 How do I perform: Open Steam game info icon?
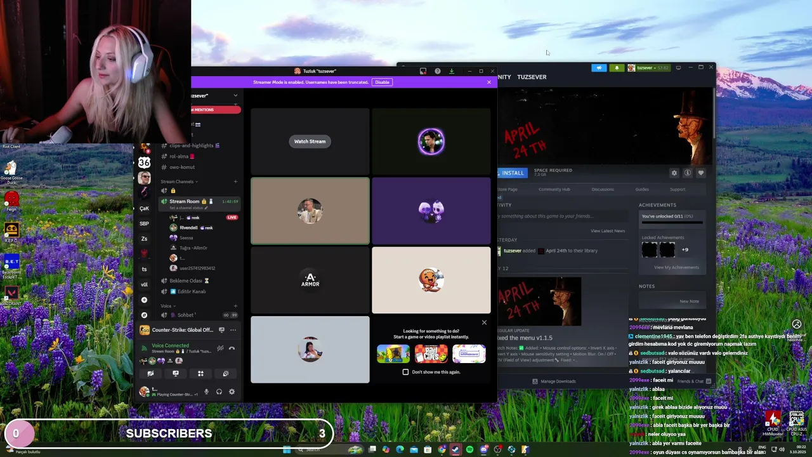pos(688,173)
